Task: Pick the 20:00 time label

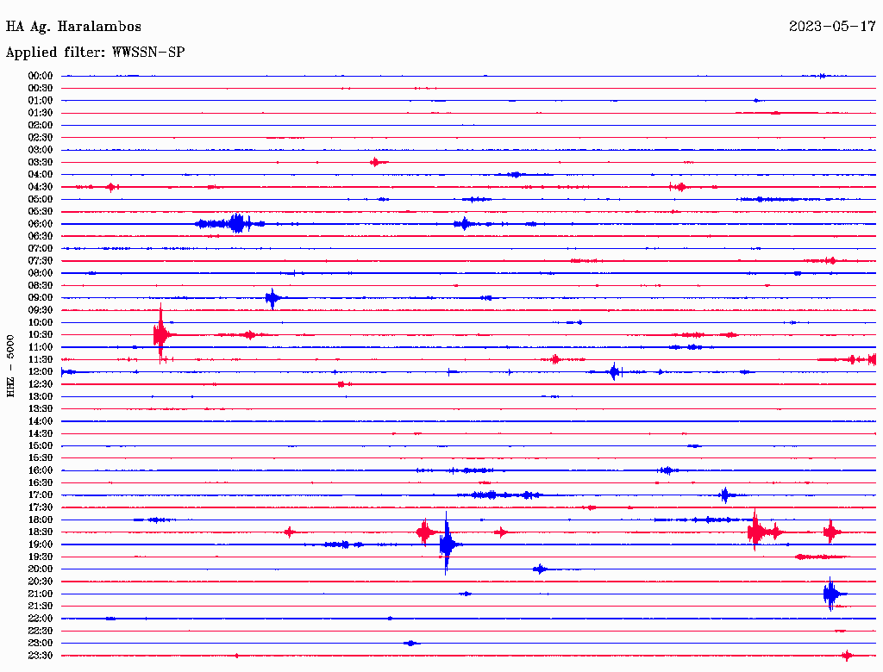Action: pos(41,569)
